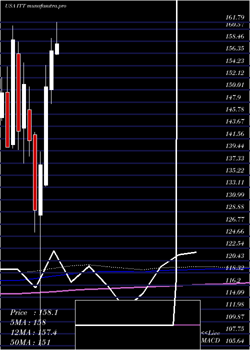
Task: Click the 'USA ITT munafasutra.pro' chart title
Action: pos(35,6)
